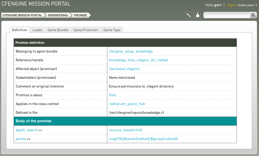Viewport: 259px width, 156px height.
Task: Open the wrench settings icon
Action: point(189,15)
